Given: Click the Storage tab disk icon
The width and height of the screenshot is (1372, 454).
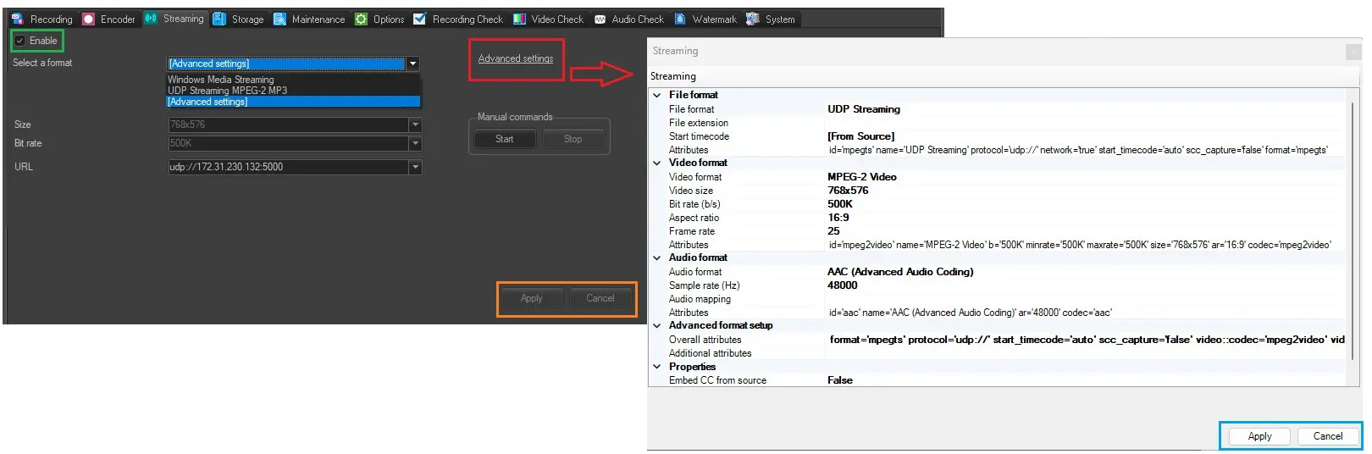Looking at the screenshot, I should tap(219, 19).
